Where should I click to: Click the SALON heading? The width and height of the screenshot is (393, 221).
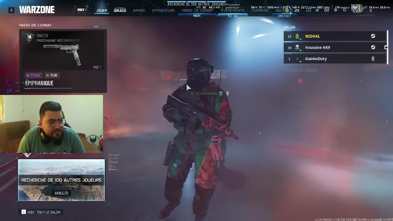290,27
